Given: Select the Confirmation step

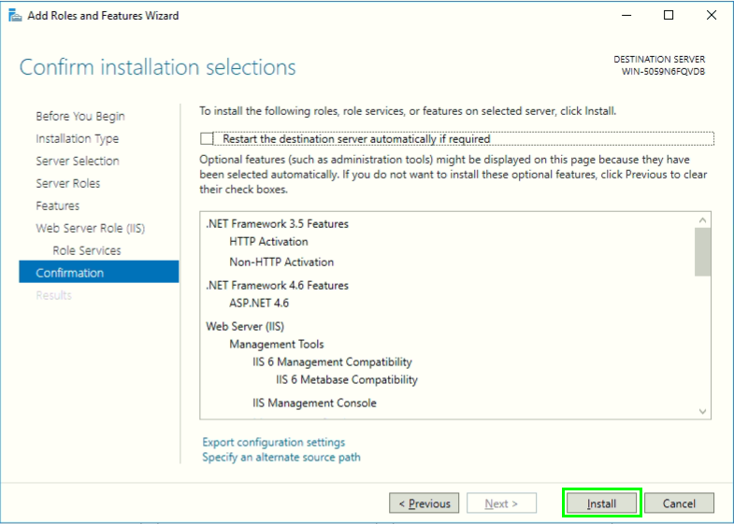Looking at the screenshot, I should 70,273.
